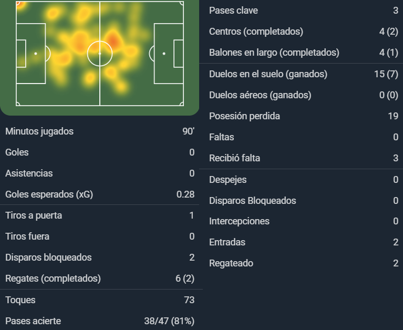Select the Minutos jugados stat row
403x330 pixels.
coord(100,131)
